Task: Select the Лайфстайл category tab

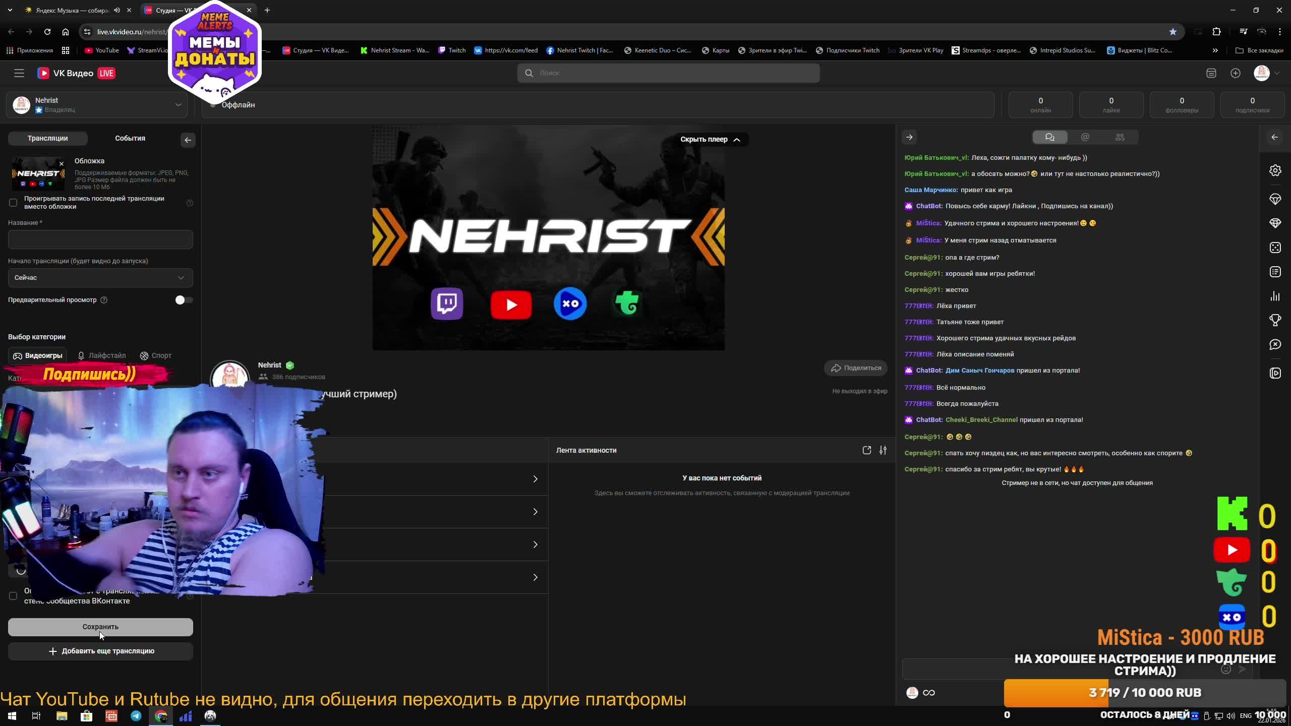Action: click(102, 355)
